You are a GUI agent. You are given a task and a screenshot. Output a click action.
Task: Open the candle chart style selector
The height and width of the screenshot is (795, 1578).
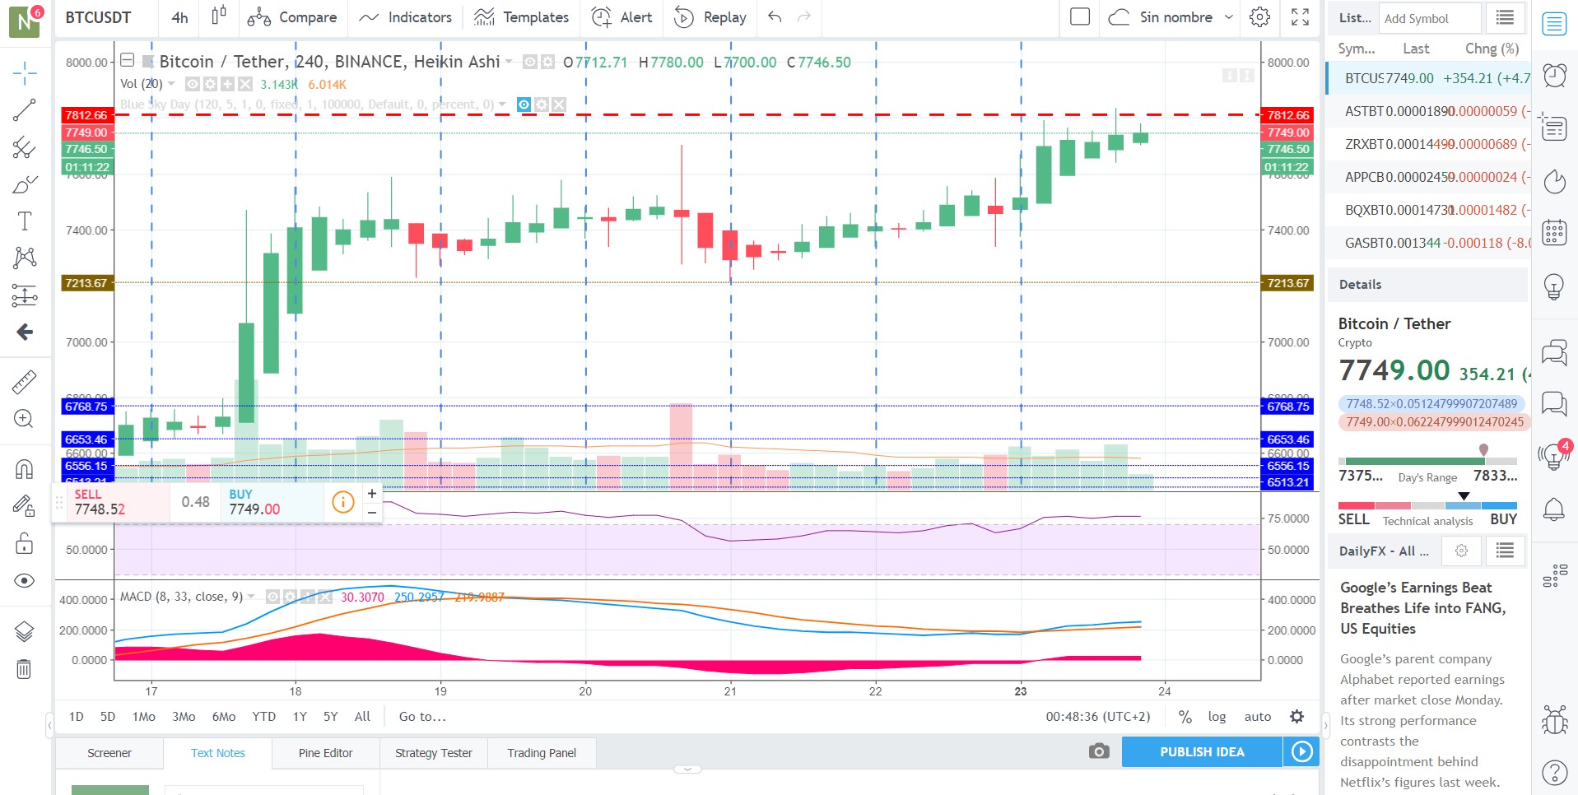click(219, 16)
